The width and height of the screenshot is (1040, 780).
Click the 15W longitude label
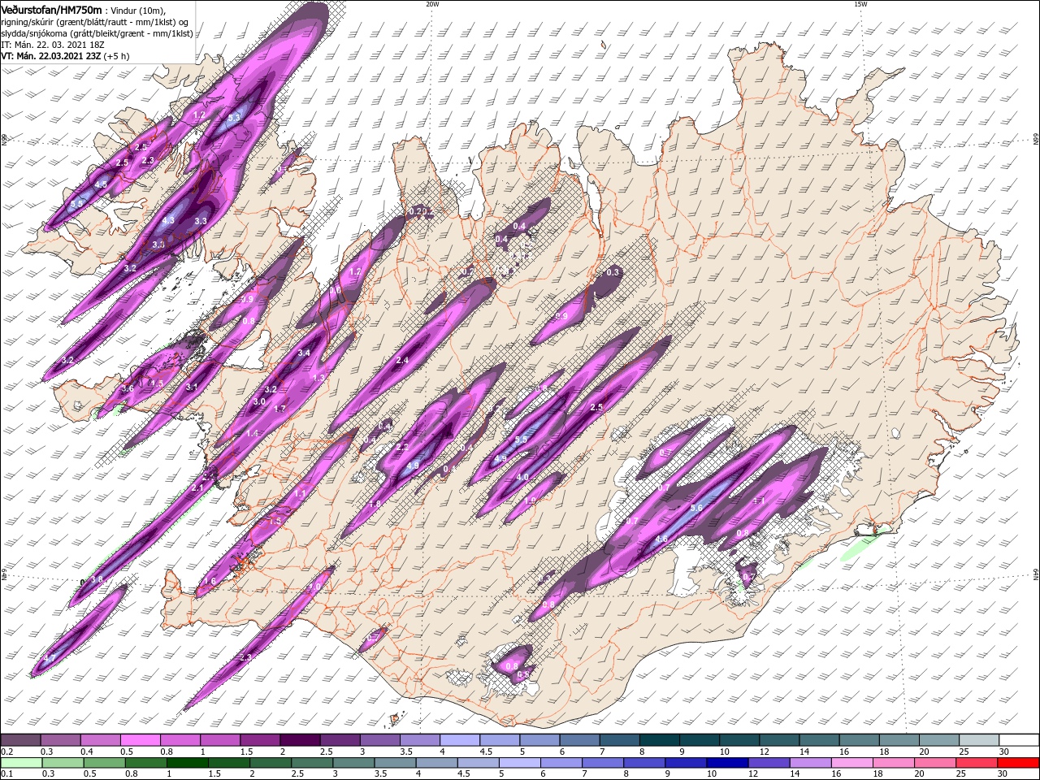coord(860,3)
